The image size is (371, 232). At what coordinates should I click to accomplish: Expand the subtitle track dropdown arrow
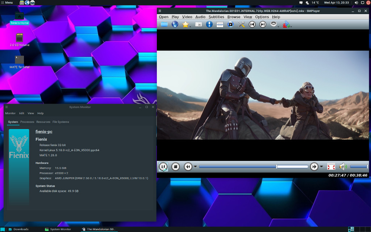[291, 27]
